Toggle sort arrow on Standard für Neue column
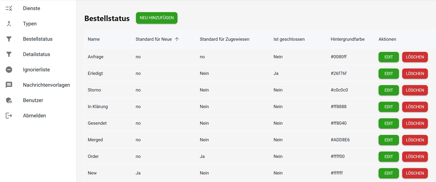 pos(177,39)
